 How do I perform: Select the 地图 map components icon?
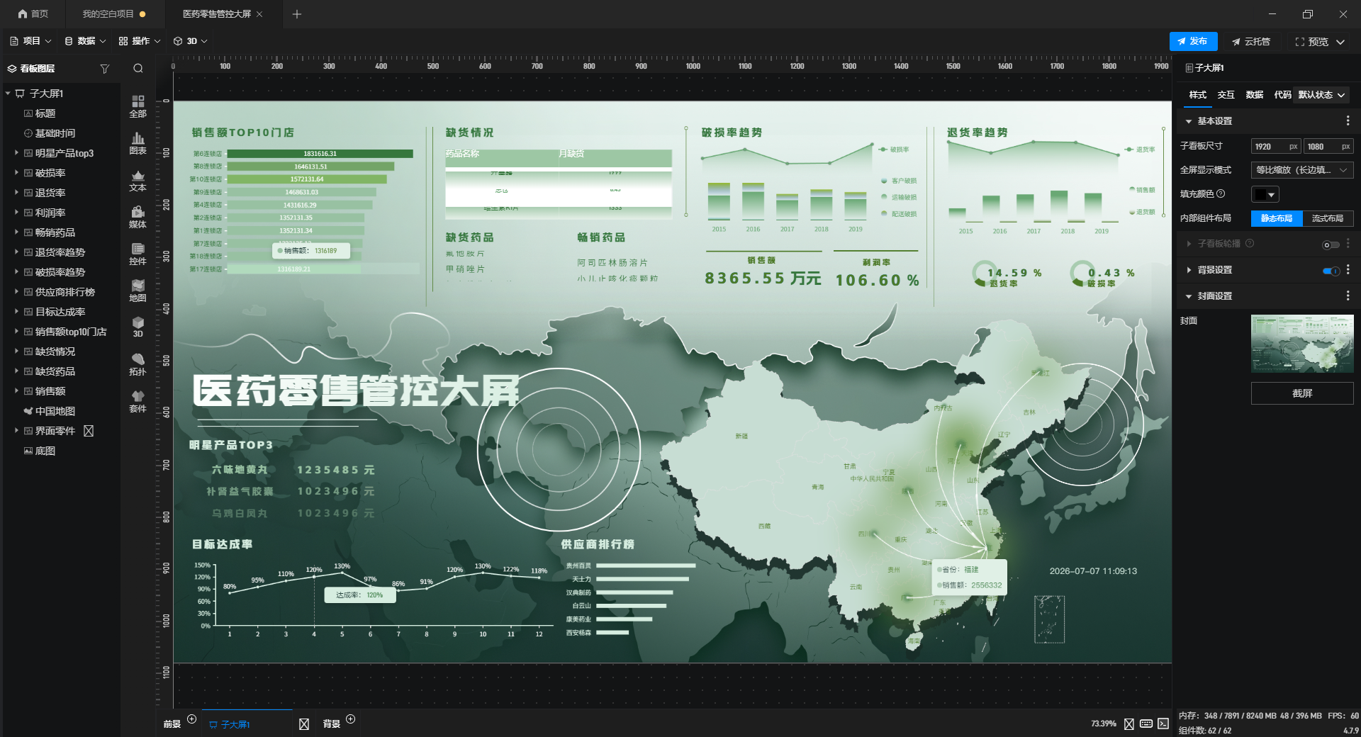coord(138,291)
